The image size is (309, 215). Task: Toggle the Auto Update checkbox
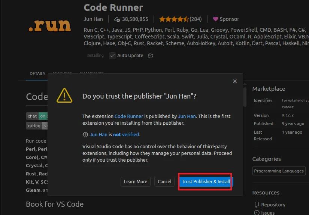pyautogui.click(x=112, y=56)
